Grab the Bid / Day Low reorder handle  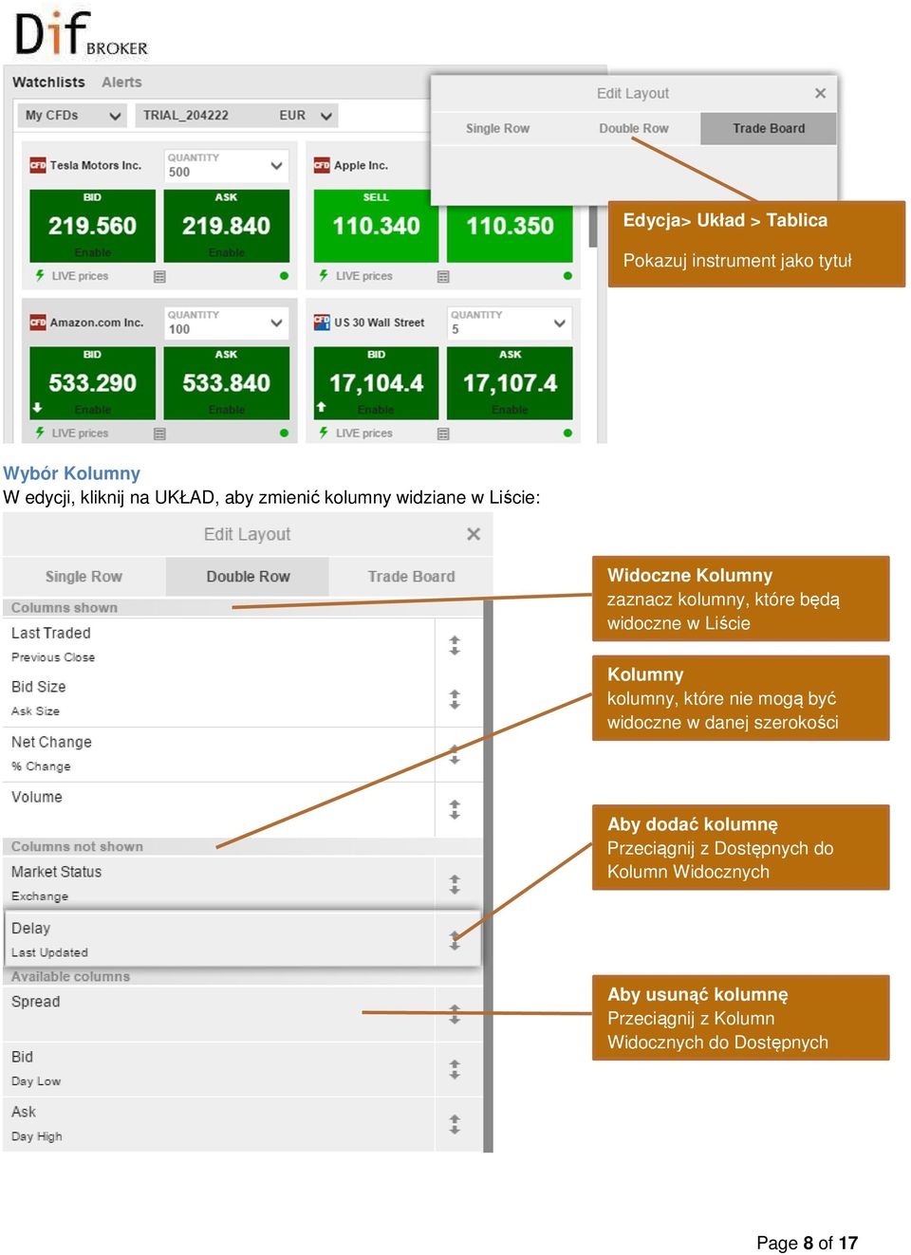click(455, 1069)
